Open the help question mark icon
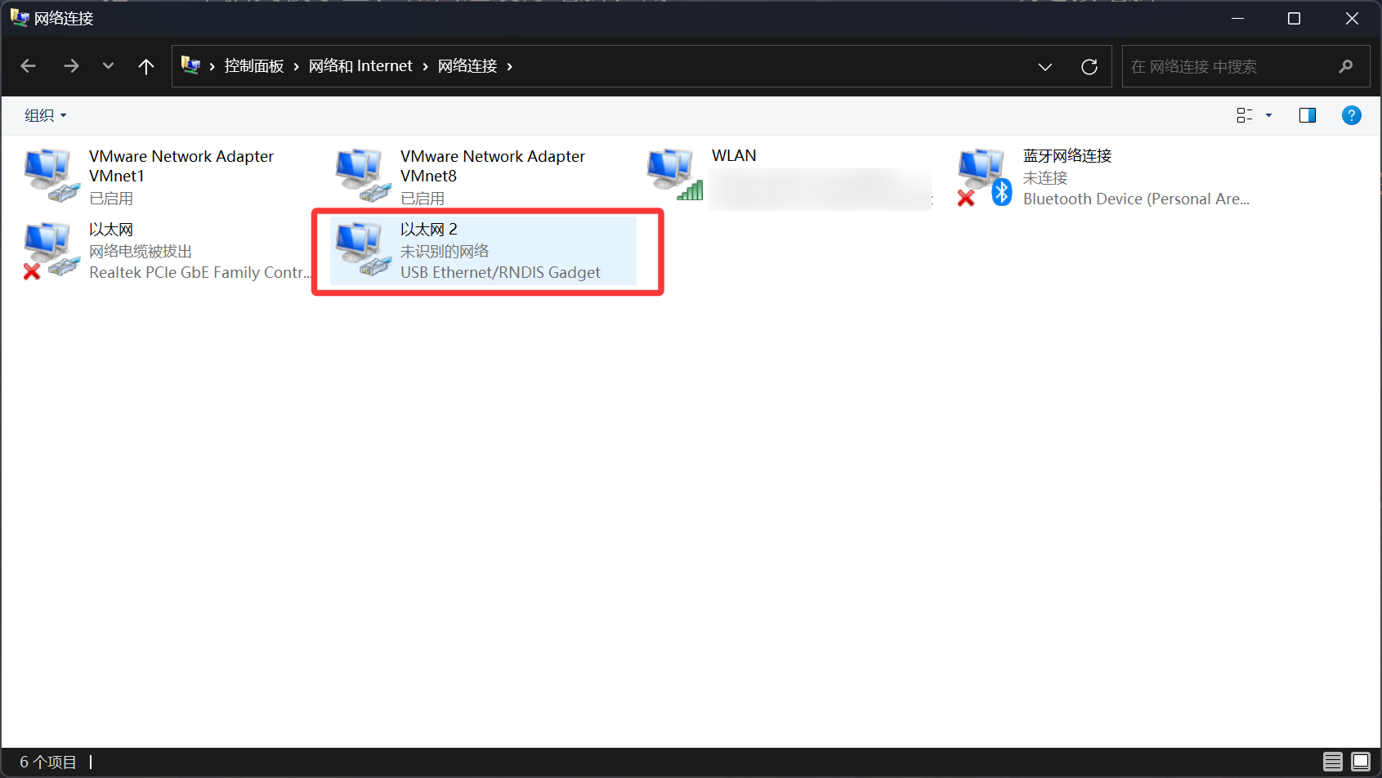The height and width of the screenshot is (778, 1382). (1351, 115)
